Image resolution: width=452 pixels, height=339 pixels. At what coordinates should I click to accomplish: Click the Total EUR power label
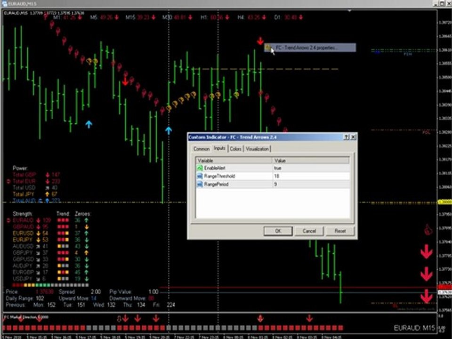(x=24, y=181)
